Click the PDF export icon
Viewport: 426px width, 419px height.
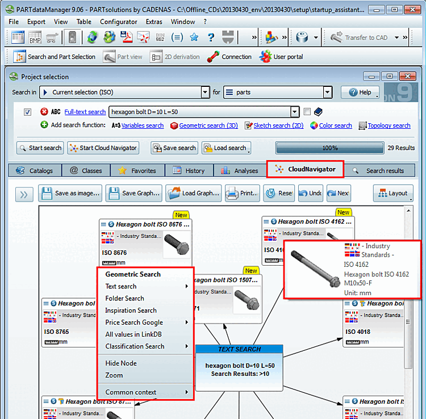point(126,37)
